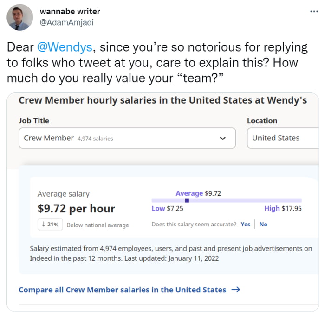The image size is (325, 317).
Task: Click the High $17.95 salary label
Action: [x=283, y=209]
